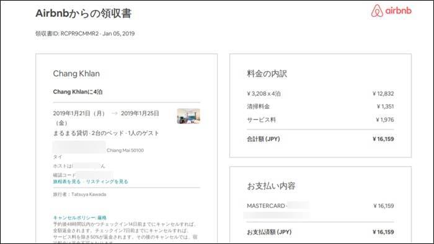Select total ¥16,159 in price breakdown

pos(383,139)
